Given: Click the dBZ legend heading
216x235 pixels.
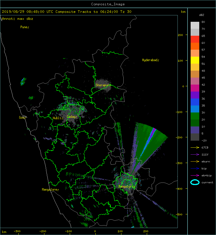Looking at the screenshot, I should [x=201, y=15].
